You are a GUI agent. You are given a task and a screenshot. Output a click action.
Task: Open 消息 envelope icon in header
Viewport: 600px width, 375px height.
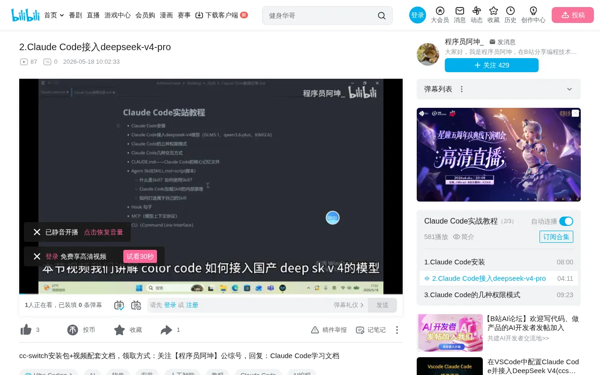pyautogui.click(x=460, y=11)
